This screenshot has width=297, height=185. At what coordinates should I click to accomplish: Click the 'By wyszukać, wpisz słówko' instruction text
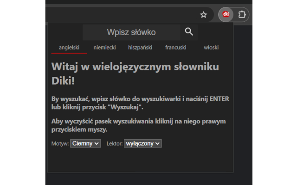pyautogui.click(x=140, y=103)
